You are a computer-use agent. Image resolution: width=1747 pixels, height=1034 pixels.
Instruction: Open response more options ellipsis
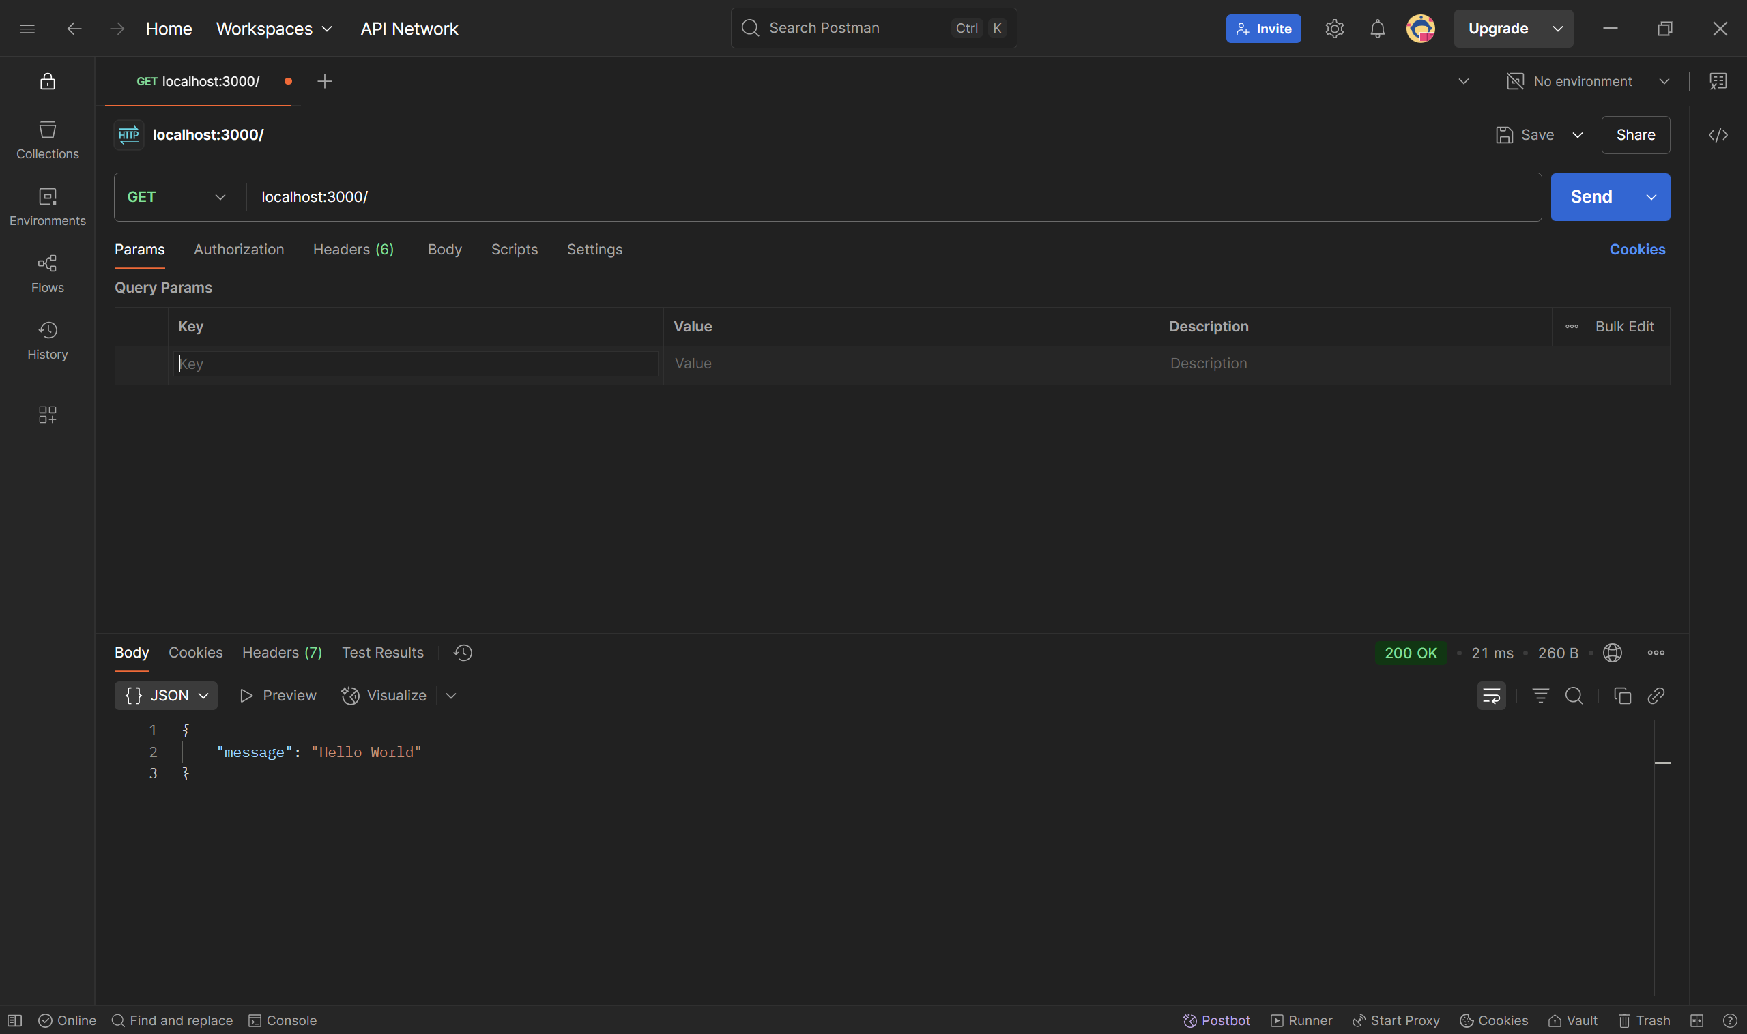(x=1656, y=652)
